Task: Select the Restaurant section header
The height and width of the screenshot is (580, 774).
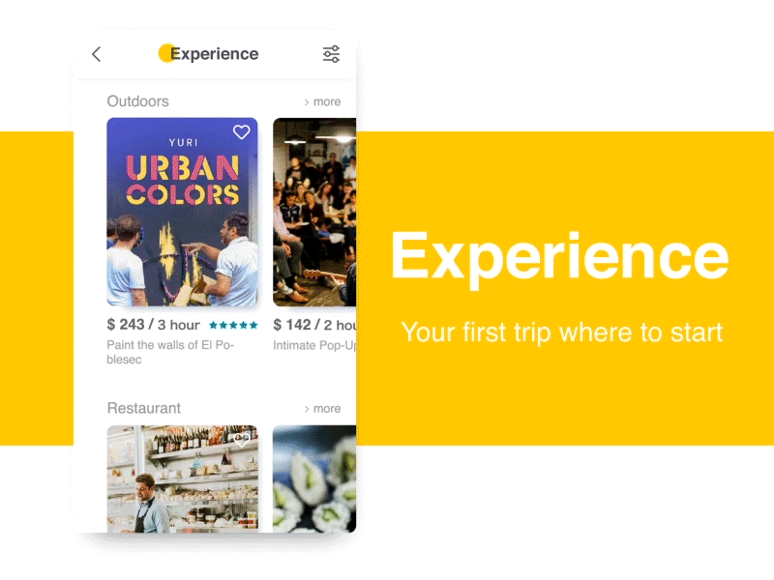Action: (143, 408)
